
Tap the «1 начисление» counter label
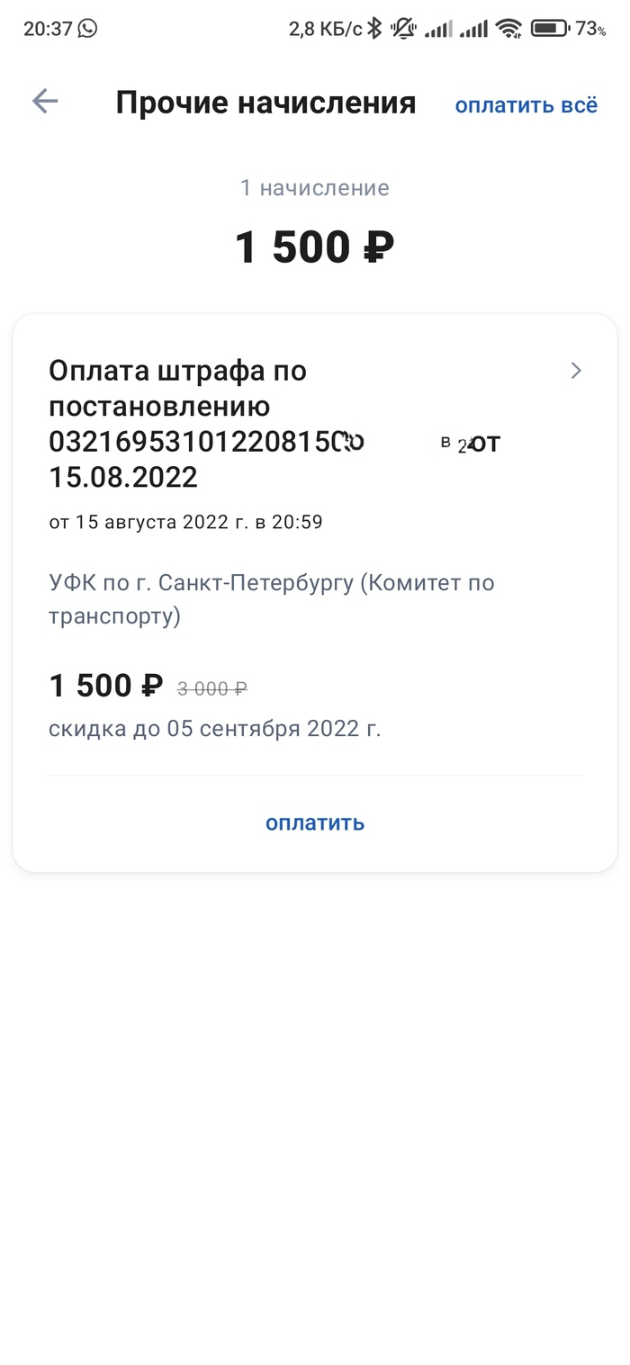(314, 188)
